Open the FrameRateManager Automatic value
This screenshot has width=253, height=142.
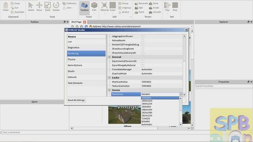tap(162, 69)
